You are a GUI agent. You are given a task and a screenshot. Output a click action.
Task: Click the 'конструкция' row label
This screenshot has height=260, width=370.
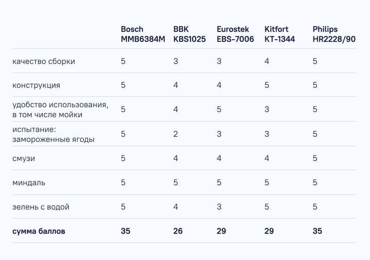point(36,85)
